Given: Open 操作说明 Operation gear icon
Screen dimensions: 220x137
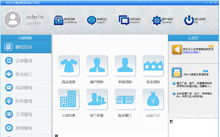Looking at the screenshot, I should [157, 20].
